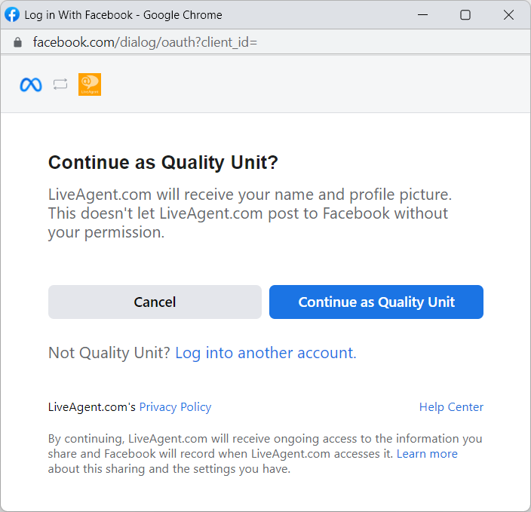Open the Log into another account link
This screenshot has width=531, height=512.
click(x=265, y=353)
